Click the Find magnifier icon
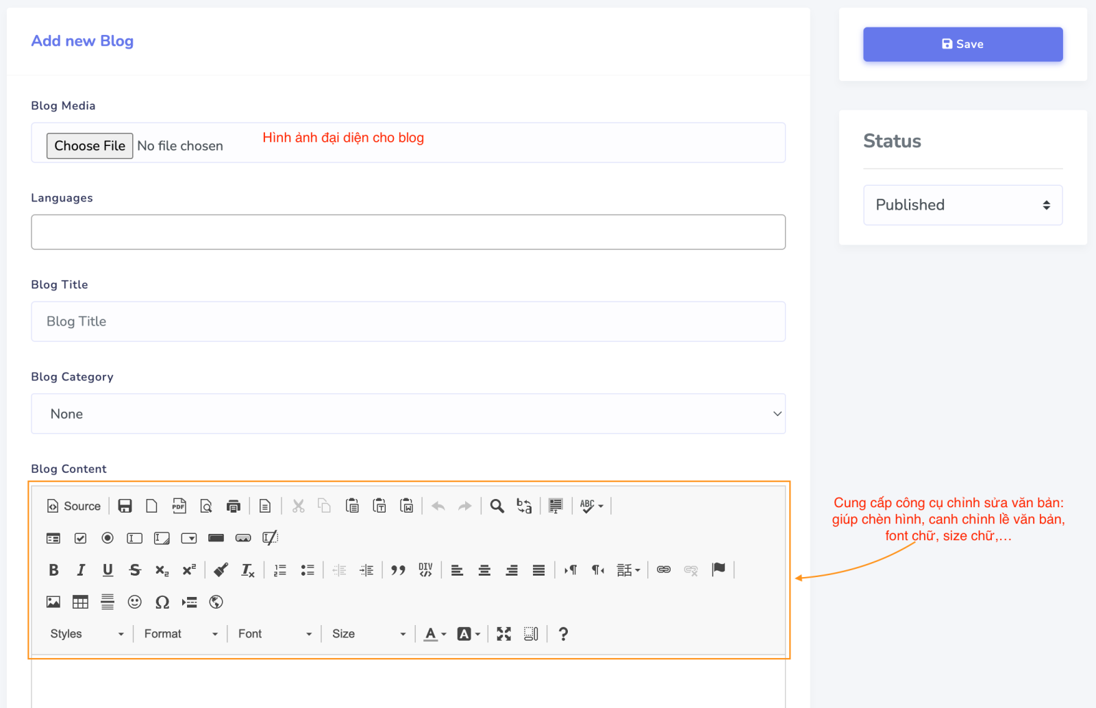 tap(497, 506)
